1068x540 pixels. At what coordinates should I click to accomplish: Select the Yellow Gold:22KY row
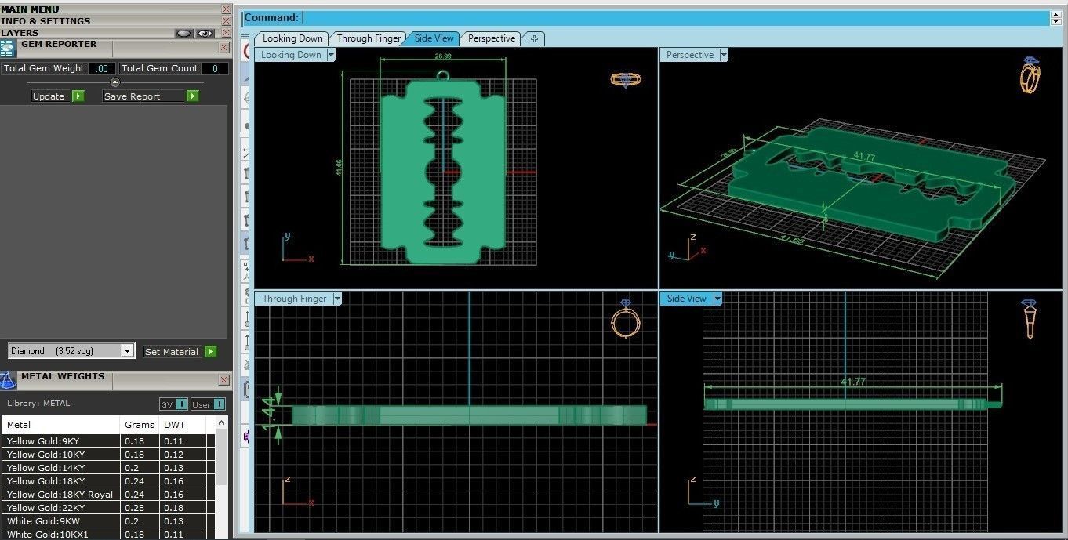(108, 508)
